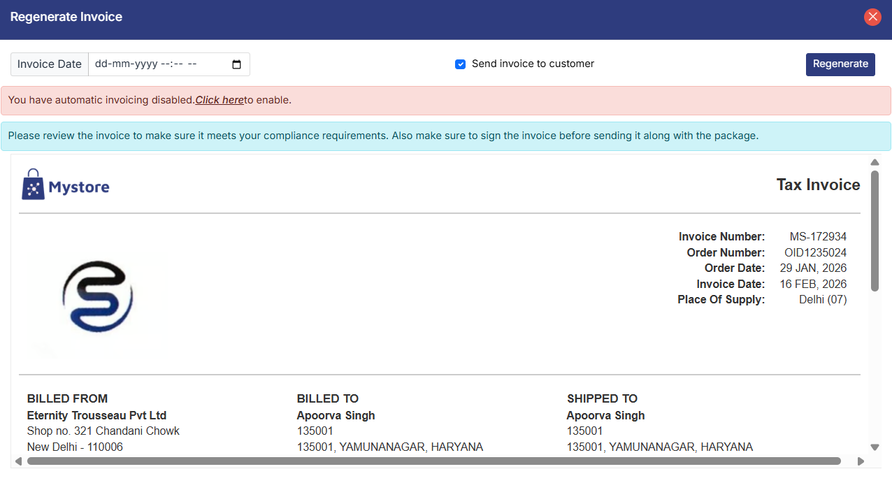Focus the Invoice Date input field
Screen dimensions: 892x483
pyautogui.click(x=154, y=64)
